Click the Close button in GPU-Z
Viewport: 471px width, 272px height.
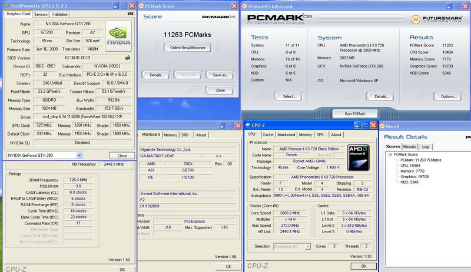pos(122,156)
